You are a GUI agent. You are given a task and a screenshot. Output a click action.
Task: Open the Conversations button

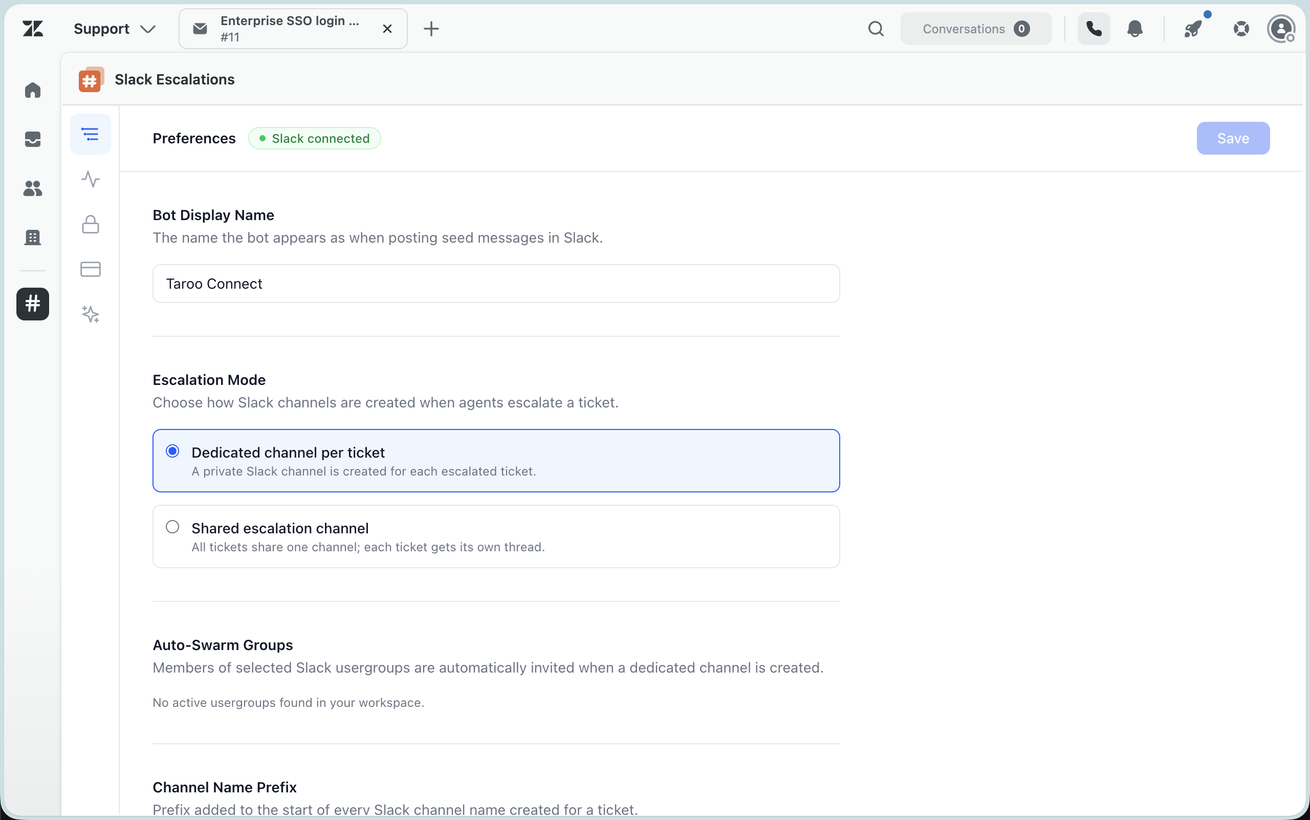(x=976, y=29)
